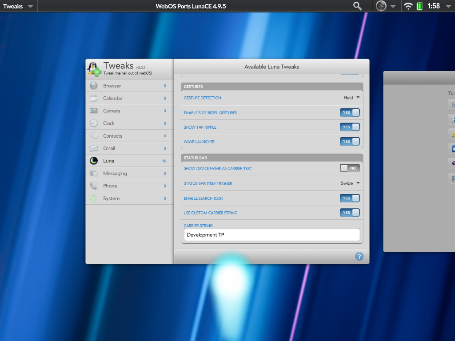The width and height of the screenshot is (455, 341).
Task: Click the Carrier String text field
Action: pyautogui.click(x=271, y=235)
